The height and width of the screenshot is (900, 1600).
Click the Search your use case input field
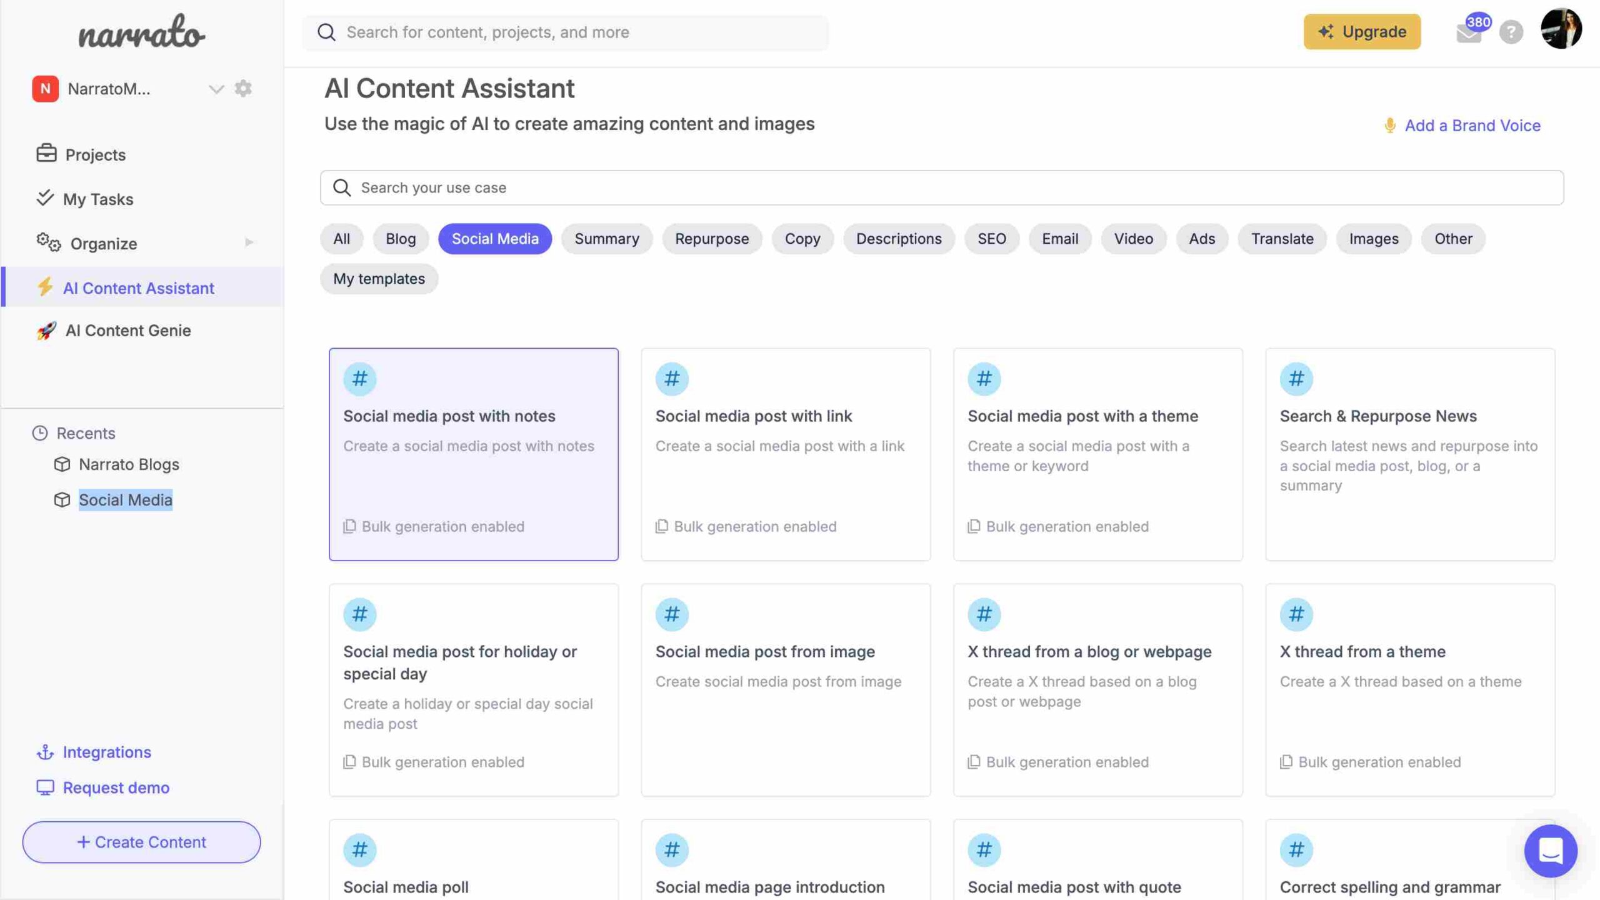tap(942, 187)
